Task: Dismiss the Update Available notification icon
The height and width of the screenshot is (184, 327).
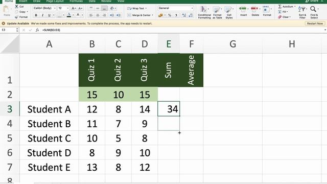Action: 4,24
